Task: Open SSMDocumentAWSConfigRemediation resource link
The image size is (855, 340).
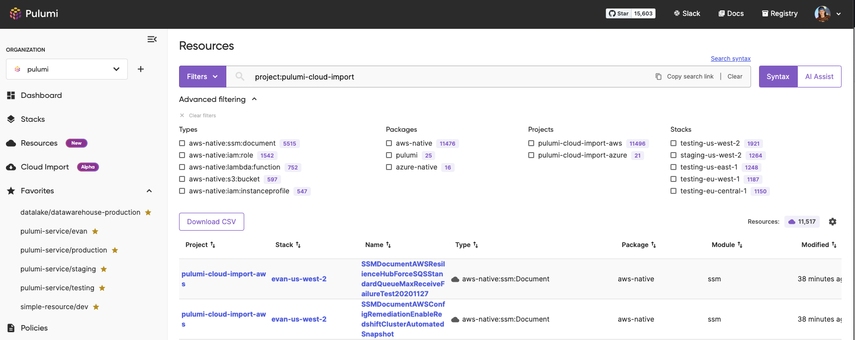Action: 403,319
